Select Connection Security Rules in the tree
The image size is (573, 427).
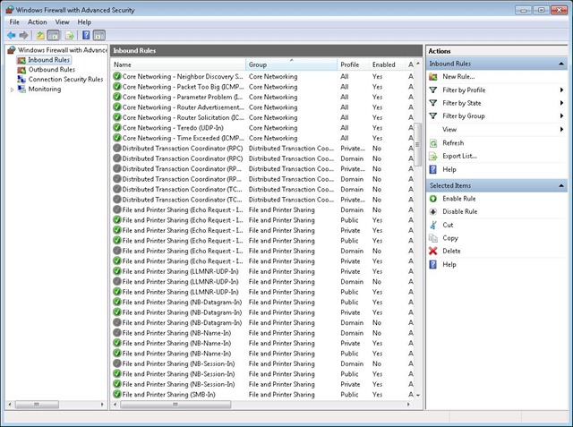coord(65,80)
